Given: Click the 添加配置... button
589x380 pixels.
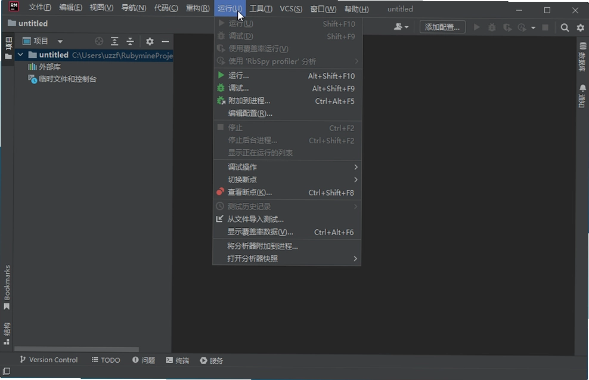Looking at the screenshot, I should pos(442,27).
